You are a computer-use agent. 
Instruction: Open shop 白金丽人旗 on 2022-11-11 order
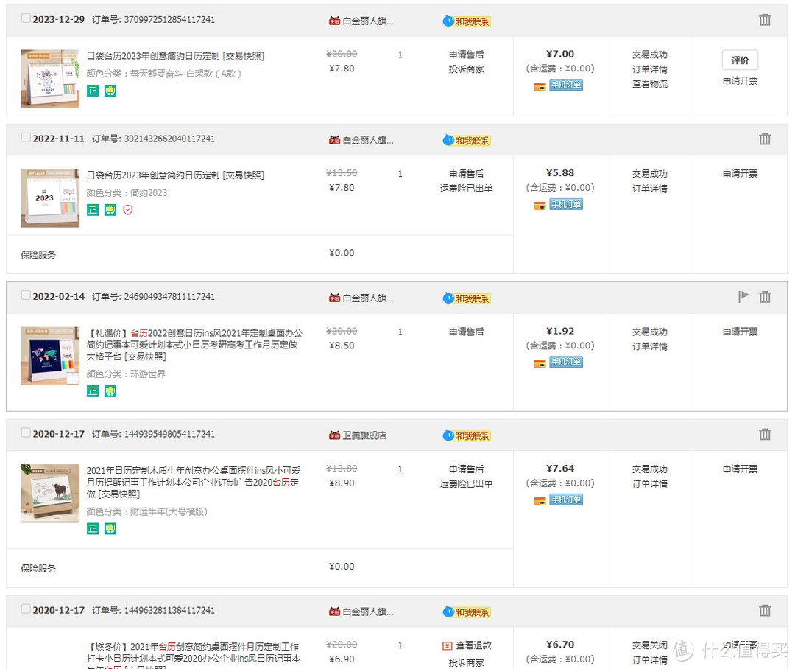tap(367, 140)
